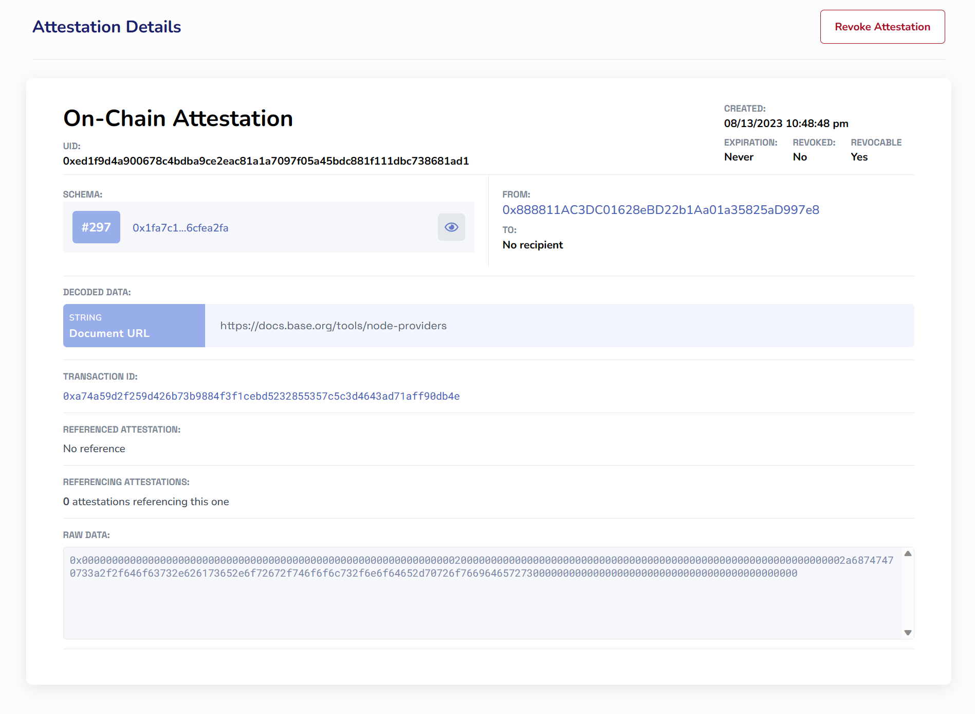The image size is (975, 714).
Task: Click the created date 08/13/2023 10:48:48 pm
Action: 786,123
